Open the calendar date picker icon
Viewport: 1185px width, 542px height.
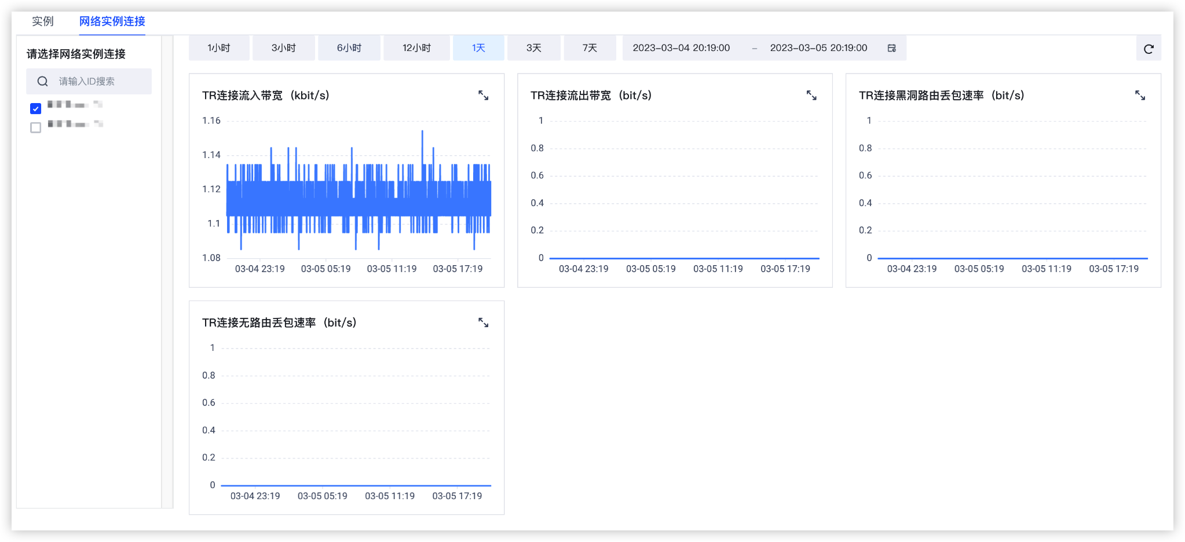point(892,48)
